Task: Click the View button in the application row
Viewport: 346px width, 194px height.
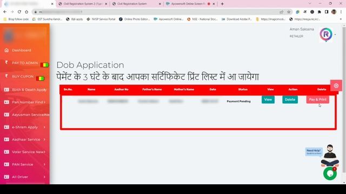Action: pyautogui.click(x=268, y=100)
